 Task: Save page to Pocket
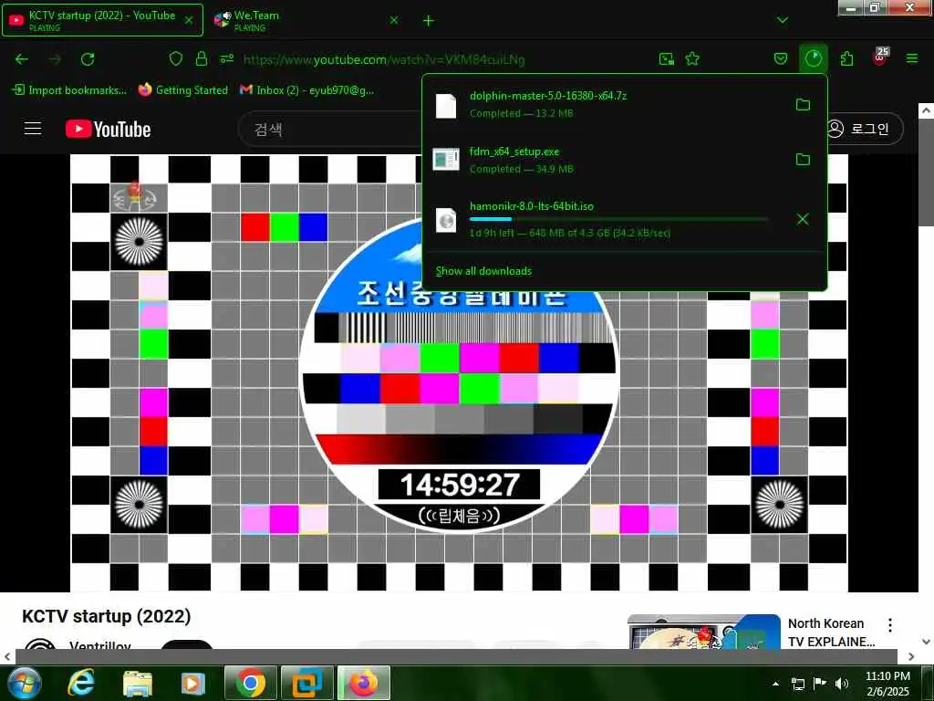tap(781, 58)
